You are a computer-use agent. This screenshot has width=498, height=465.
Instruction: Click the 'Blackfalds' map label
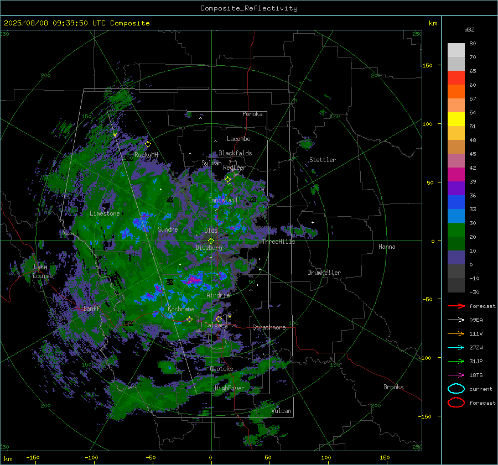(x=235, y=153)
